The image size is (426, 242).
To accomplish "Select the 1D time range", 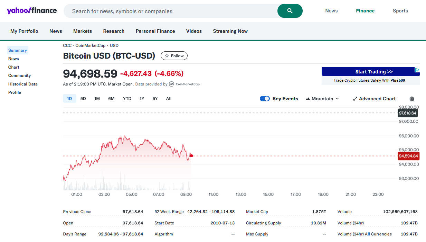I will 69,99.
